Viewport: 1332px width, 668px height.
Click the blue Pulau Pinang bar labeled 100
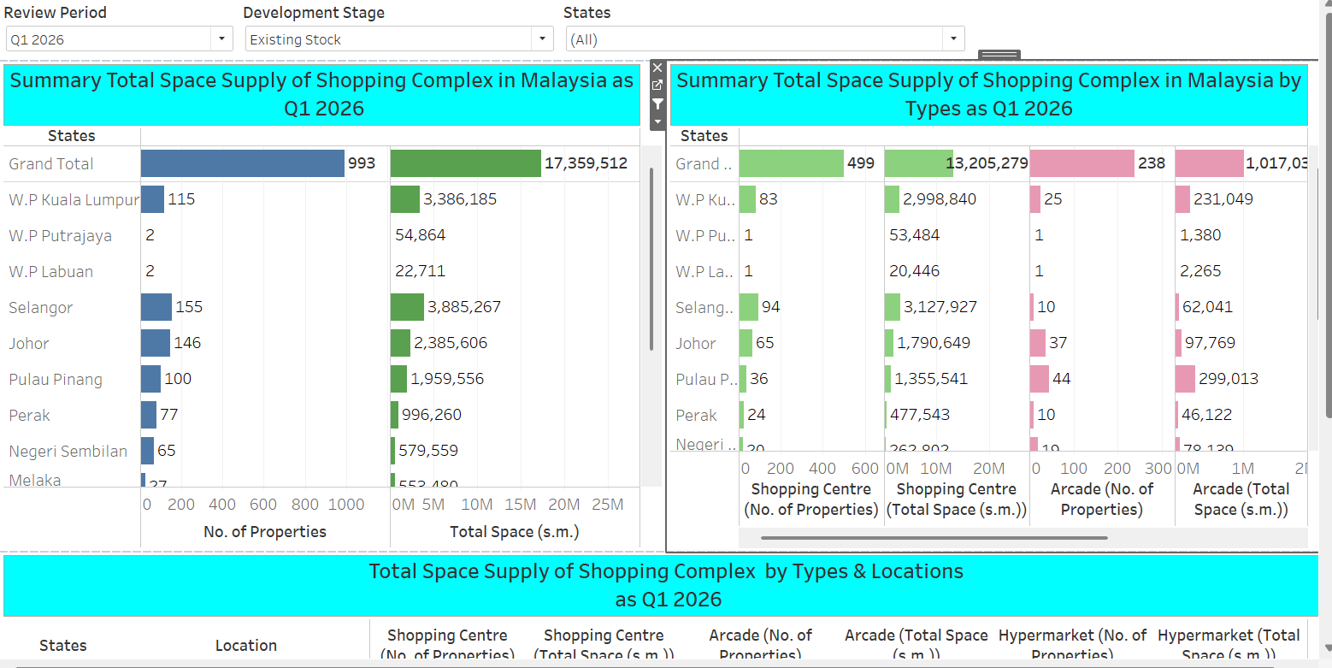point(151,379)
